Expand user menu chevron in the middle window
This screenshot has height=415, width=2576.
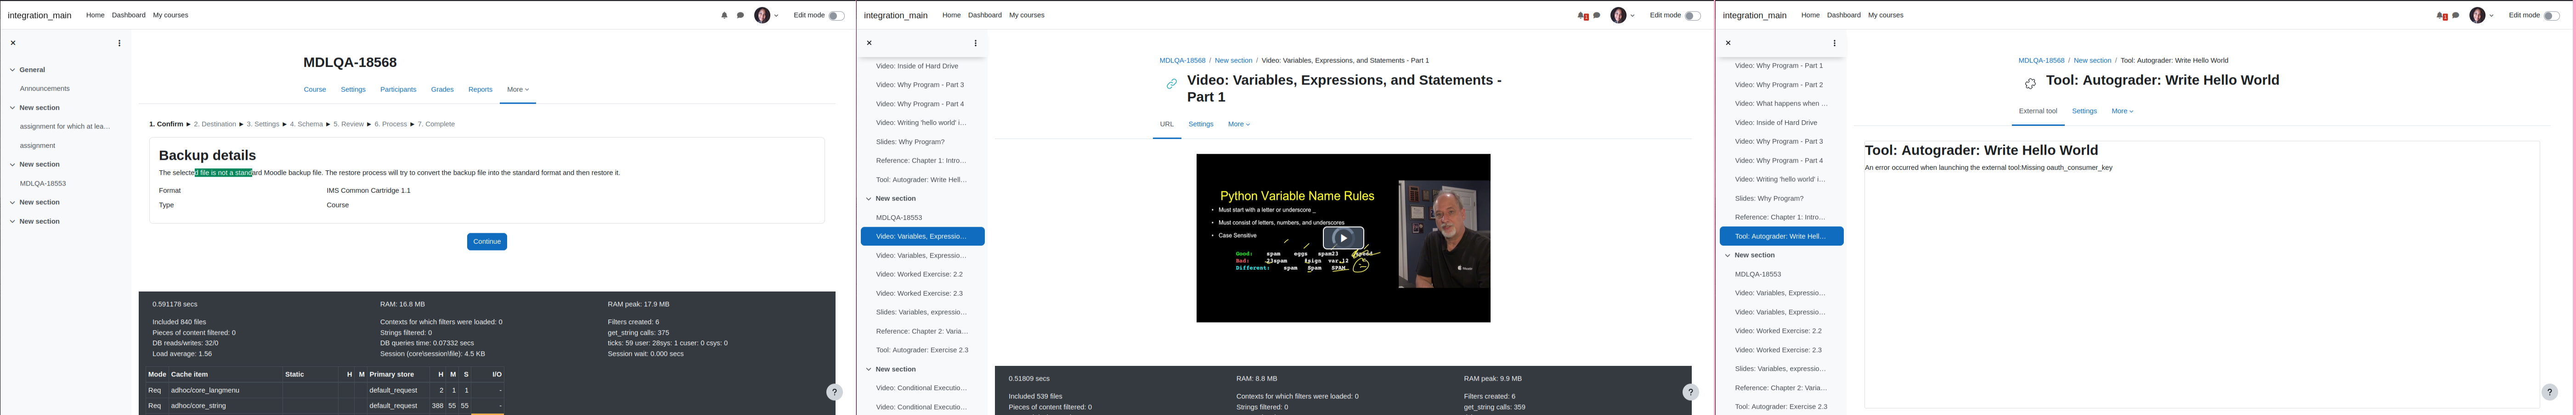point(1633,16)
